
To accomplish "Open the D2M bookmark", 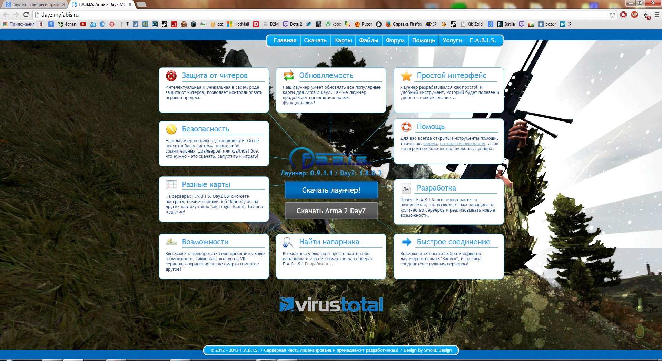I will [x=271, y=24].
